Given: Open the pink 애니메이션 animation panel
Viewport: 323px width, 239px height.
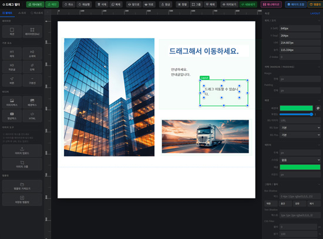Looking at the screenshot, I should click(271, 4).
